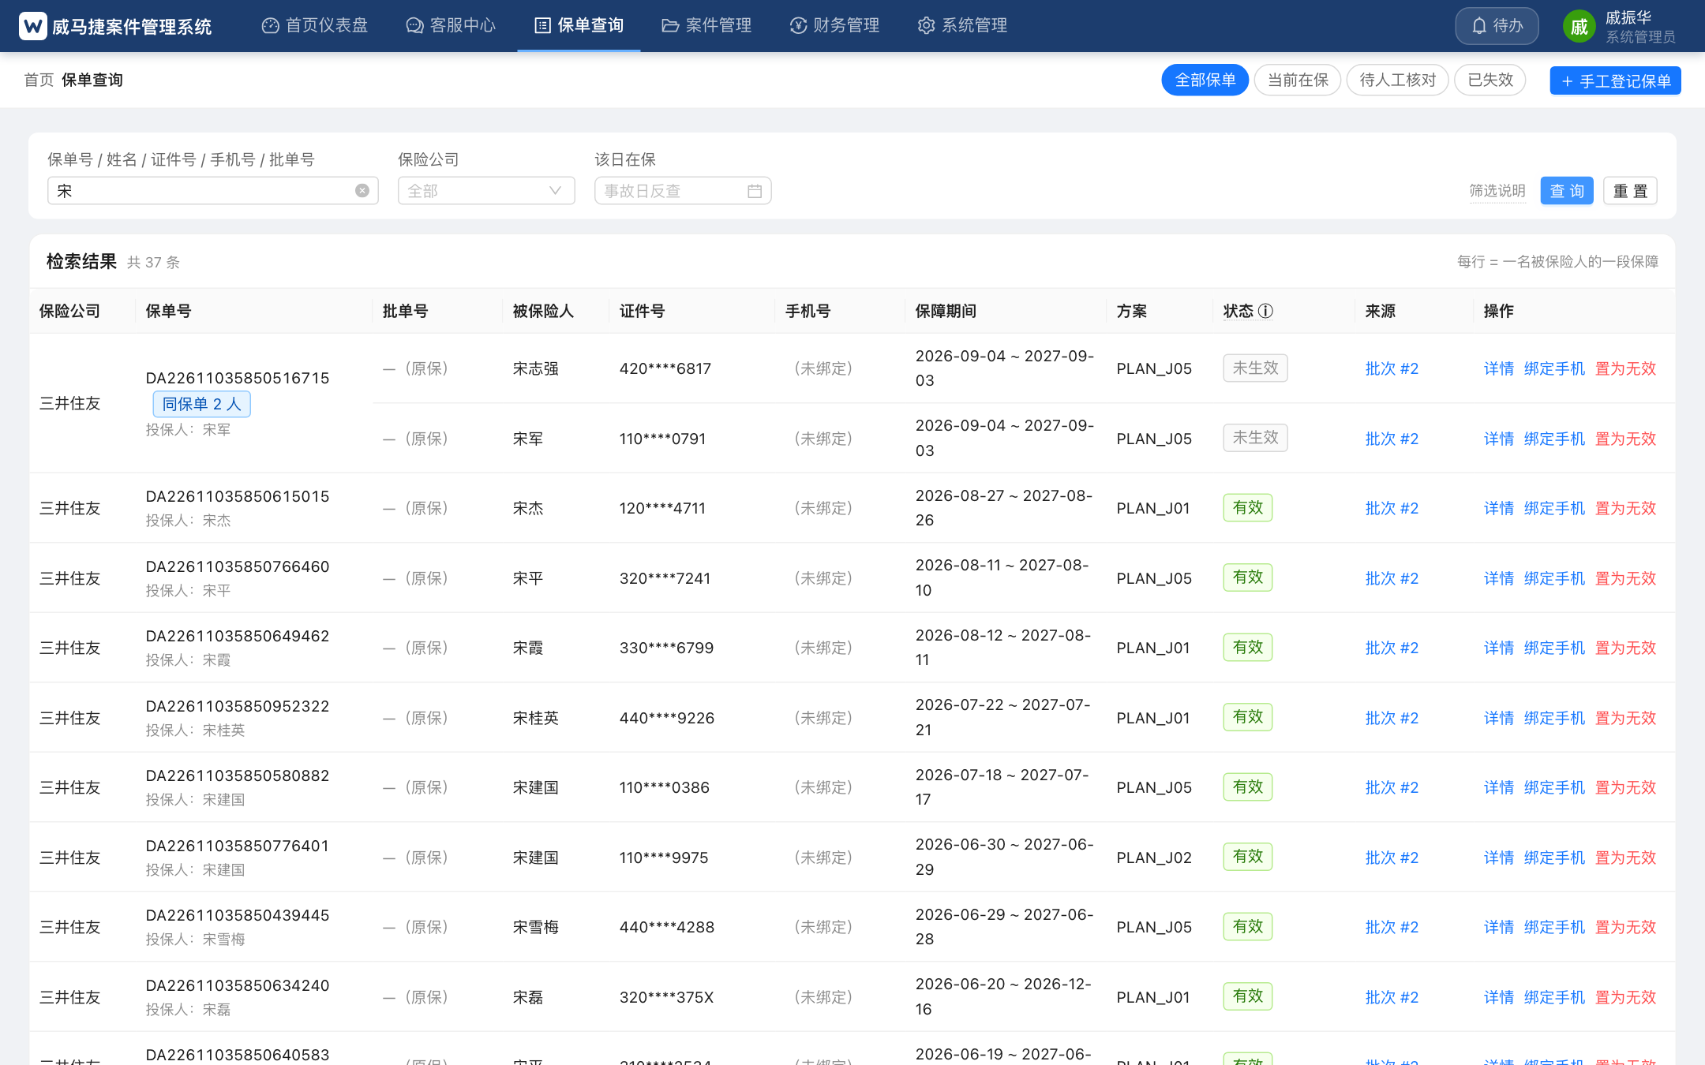Click 未生效 status for 宋志强
The image size is (1705, 1065).
click(1255, 368)
